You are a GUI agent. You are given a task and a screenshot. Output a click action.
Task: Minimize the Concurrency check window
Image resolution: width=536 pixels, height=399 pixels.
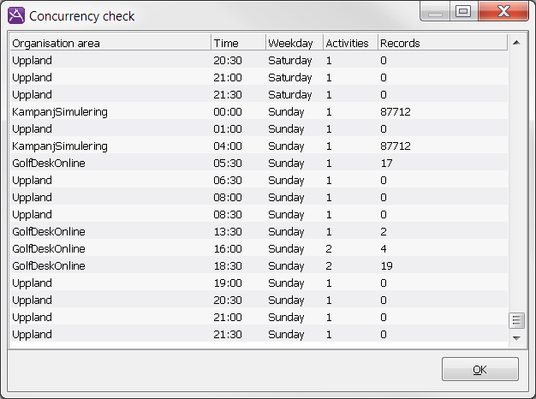(435, 11)
